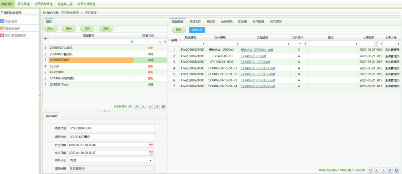Go to previous page of file list

(377, 170)
